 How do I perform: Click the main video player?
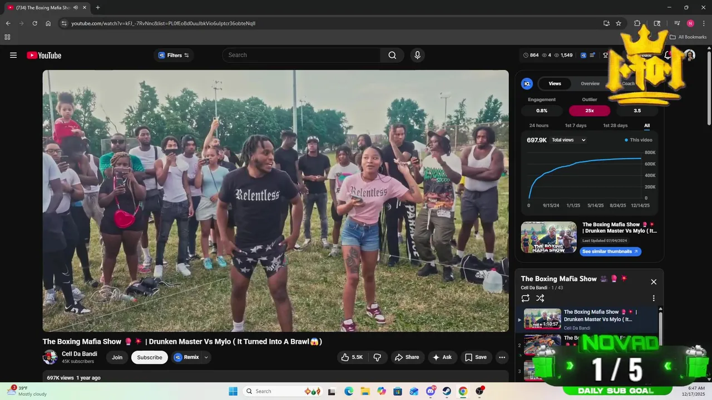click(x=275, y=201)
